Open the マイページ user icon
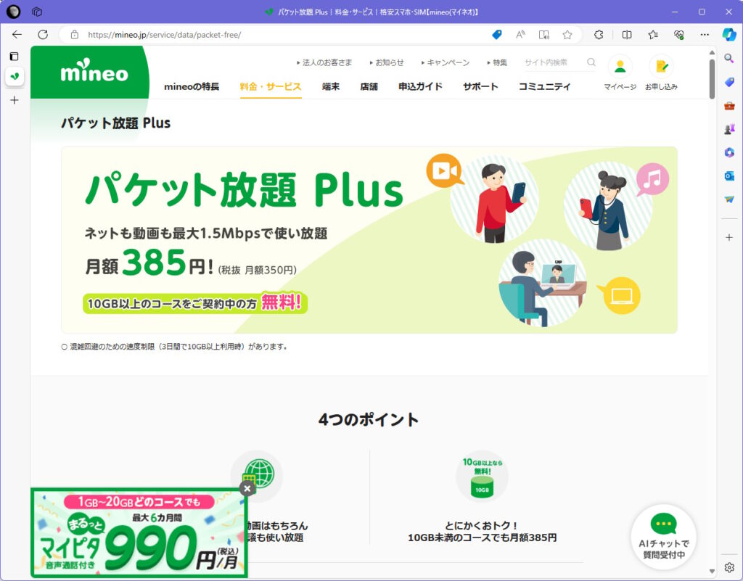Image resolution: width=743 pixels, height=581 pixels. 620,67
